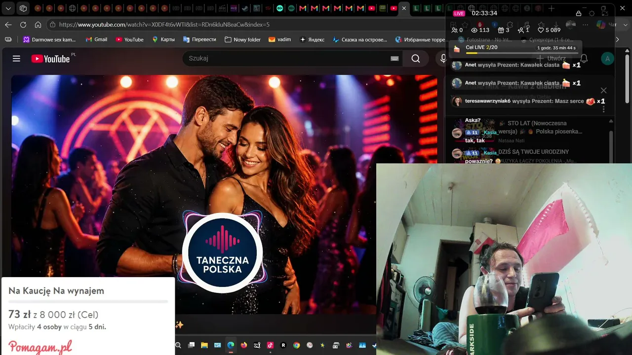This screenshot has width=632, height=355.
Task: Open the YouTube guide hamburger menu
Action: (x=16, y=59)
